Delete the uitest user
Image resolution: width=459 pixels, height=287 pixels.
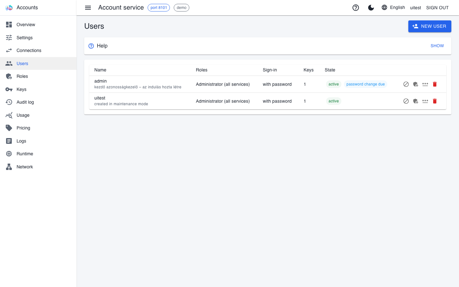coord(435,101)
